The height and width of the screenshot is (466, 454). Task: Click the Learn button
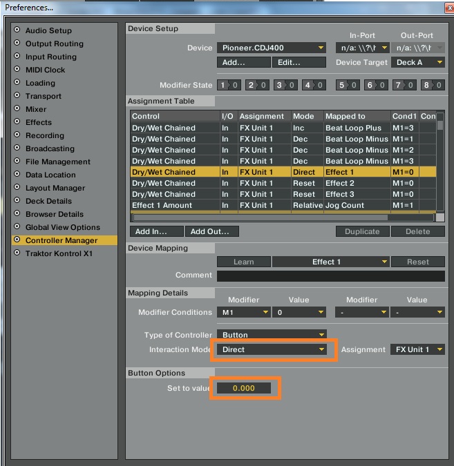click(244, 262)
